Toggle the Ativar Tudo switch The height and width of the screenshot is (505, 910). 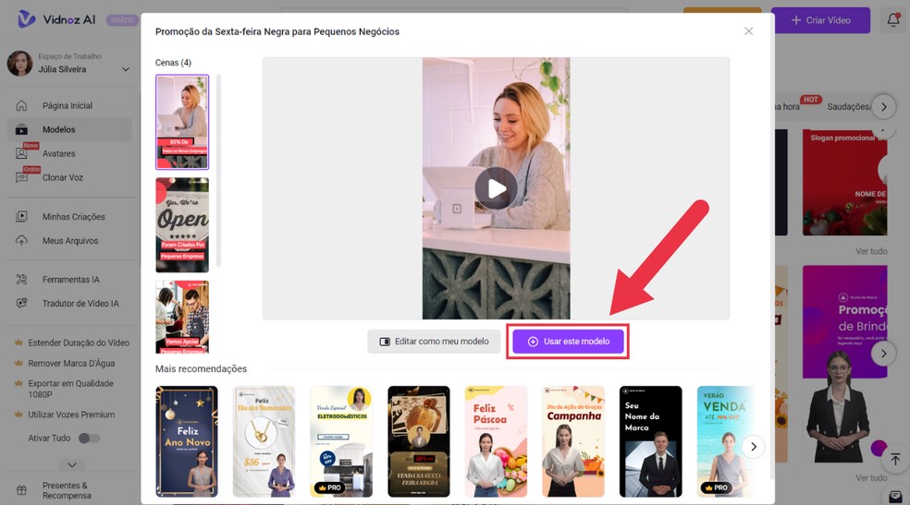pyautogui.click(x=90, y=438)
